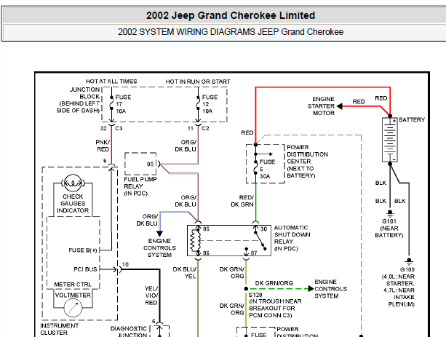Click the 'RED' label next to starter arrow

pos(359,102)
